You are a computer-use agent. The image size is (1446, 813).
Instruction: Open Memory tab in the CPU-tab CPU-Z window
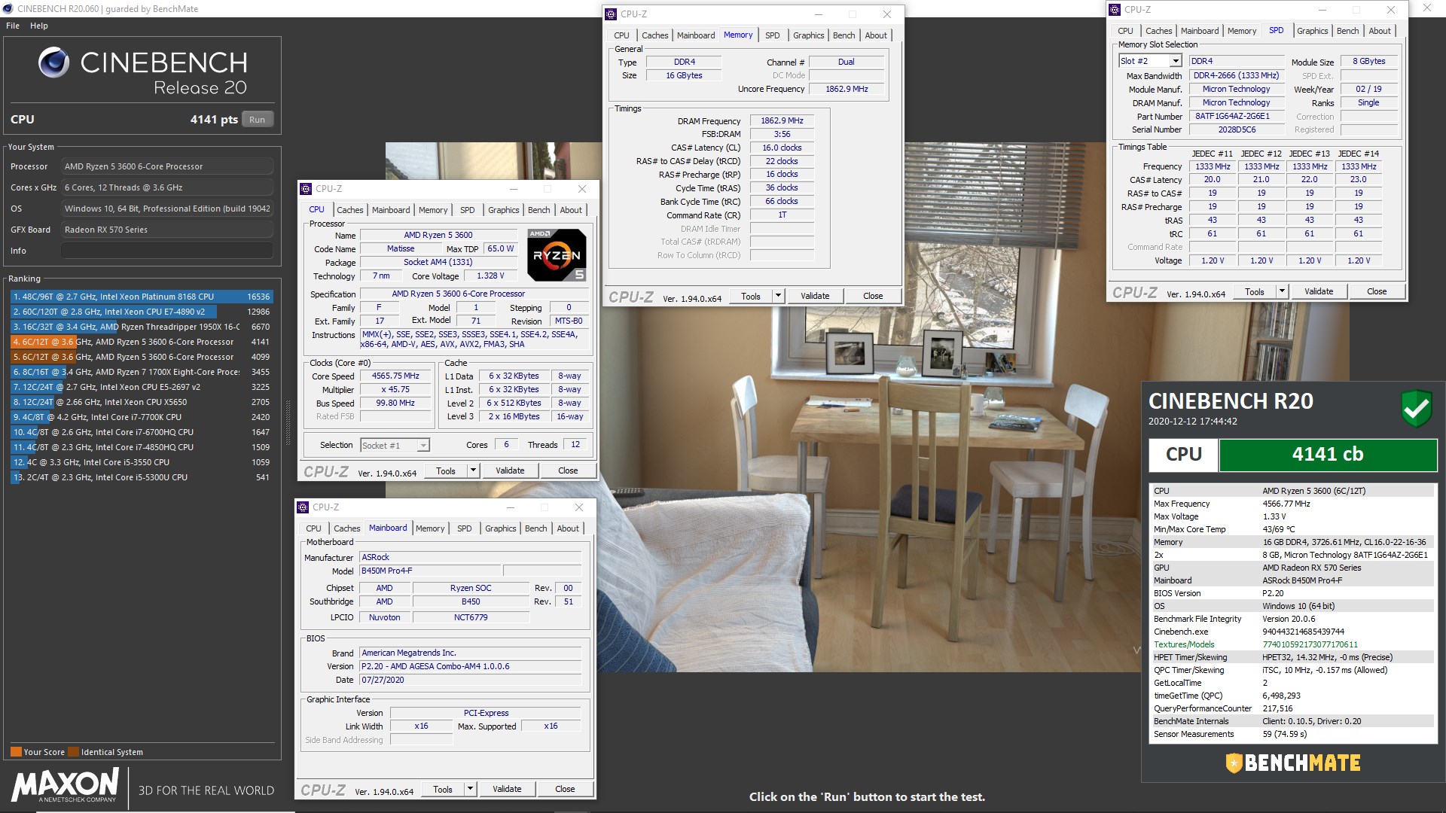[x=433, y=210]
